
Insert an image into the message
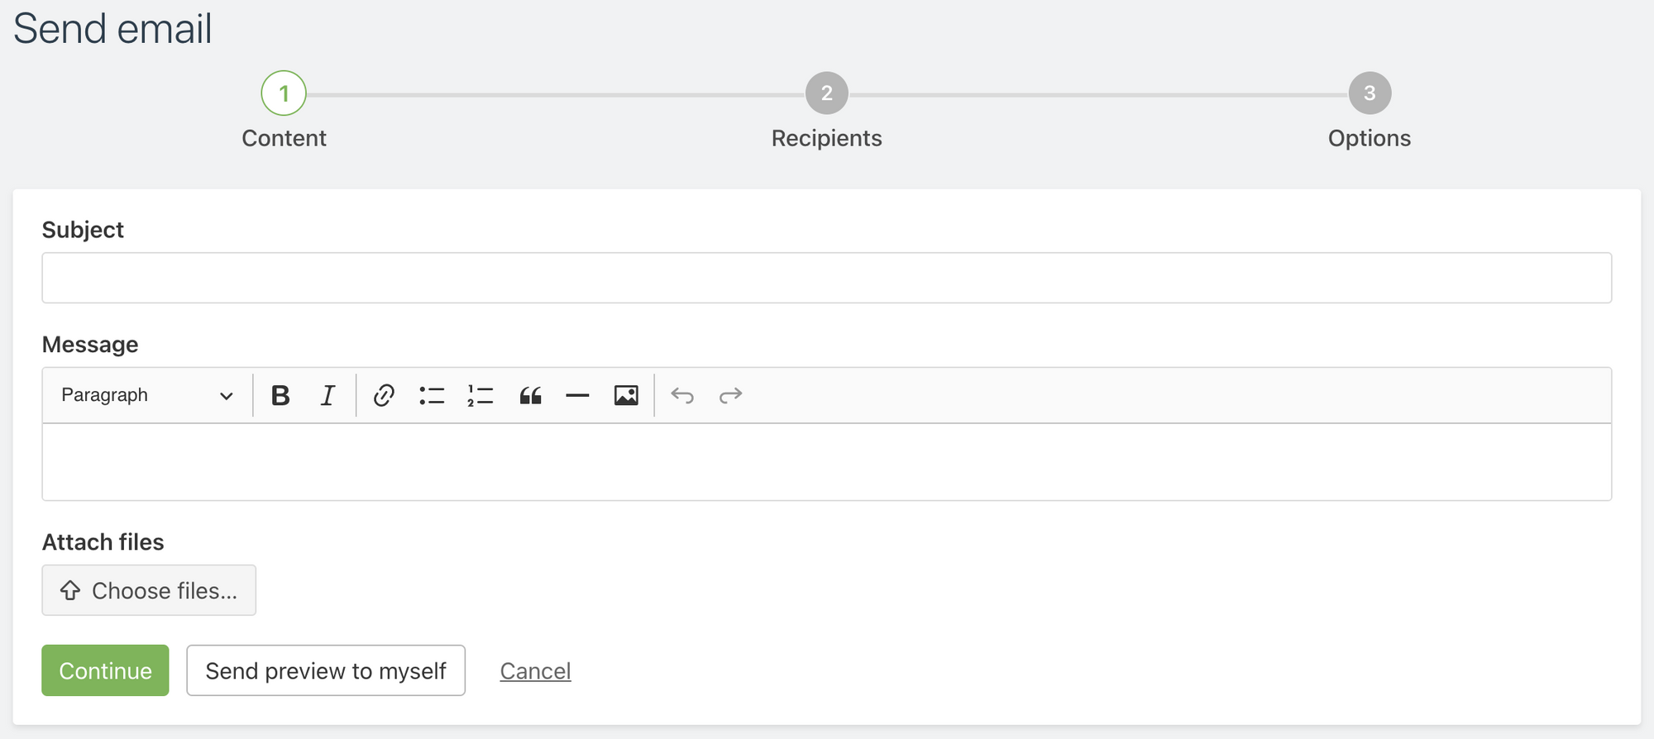pos(626,395)
